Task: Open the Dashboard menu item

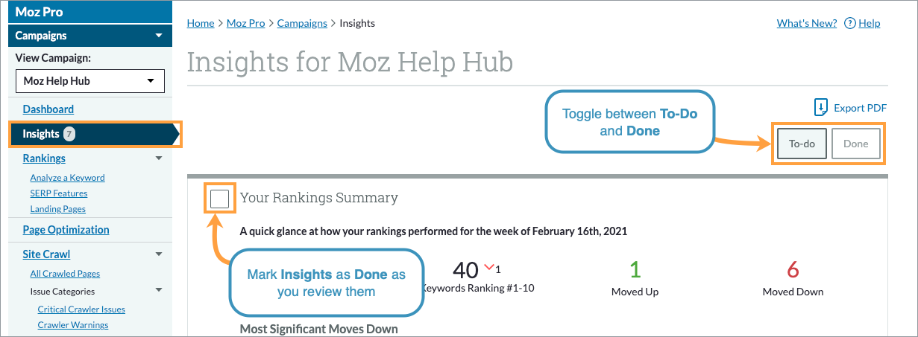Action: point(48,109)
